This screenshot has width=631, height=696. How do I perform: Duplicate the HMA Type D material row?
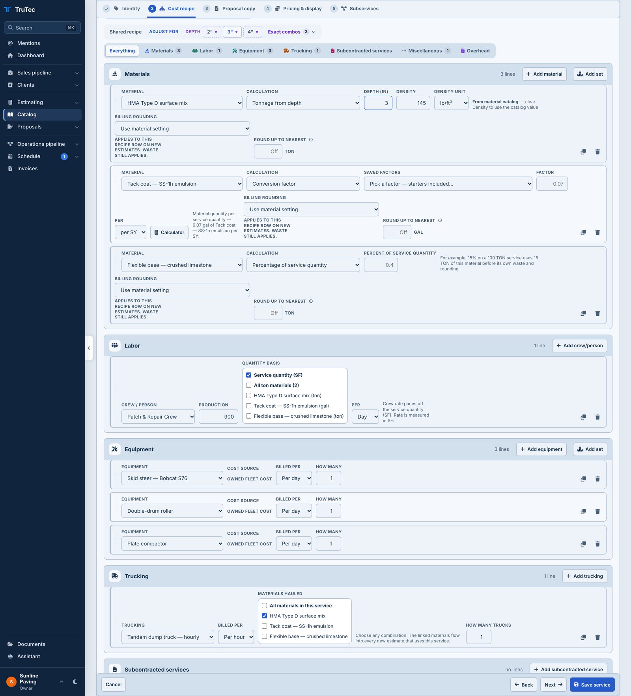[x=583, y=152]
